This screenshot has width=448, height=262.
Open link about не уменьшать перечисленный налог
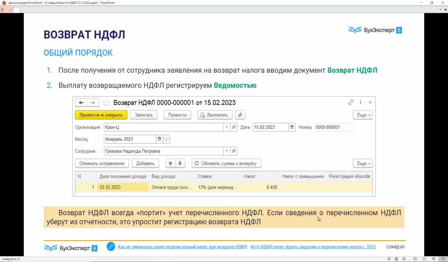point(182,247)
